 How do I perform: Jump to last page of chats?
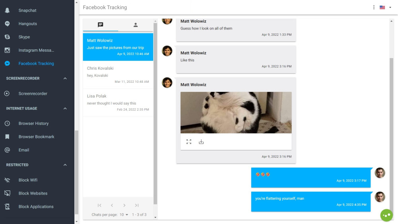coord(137,205)
